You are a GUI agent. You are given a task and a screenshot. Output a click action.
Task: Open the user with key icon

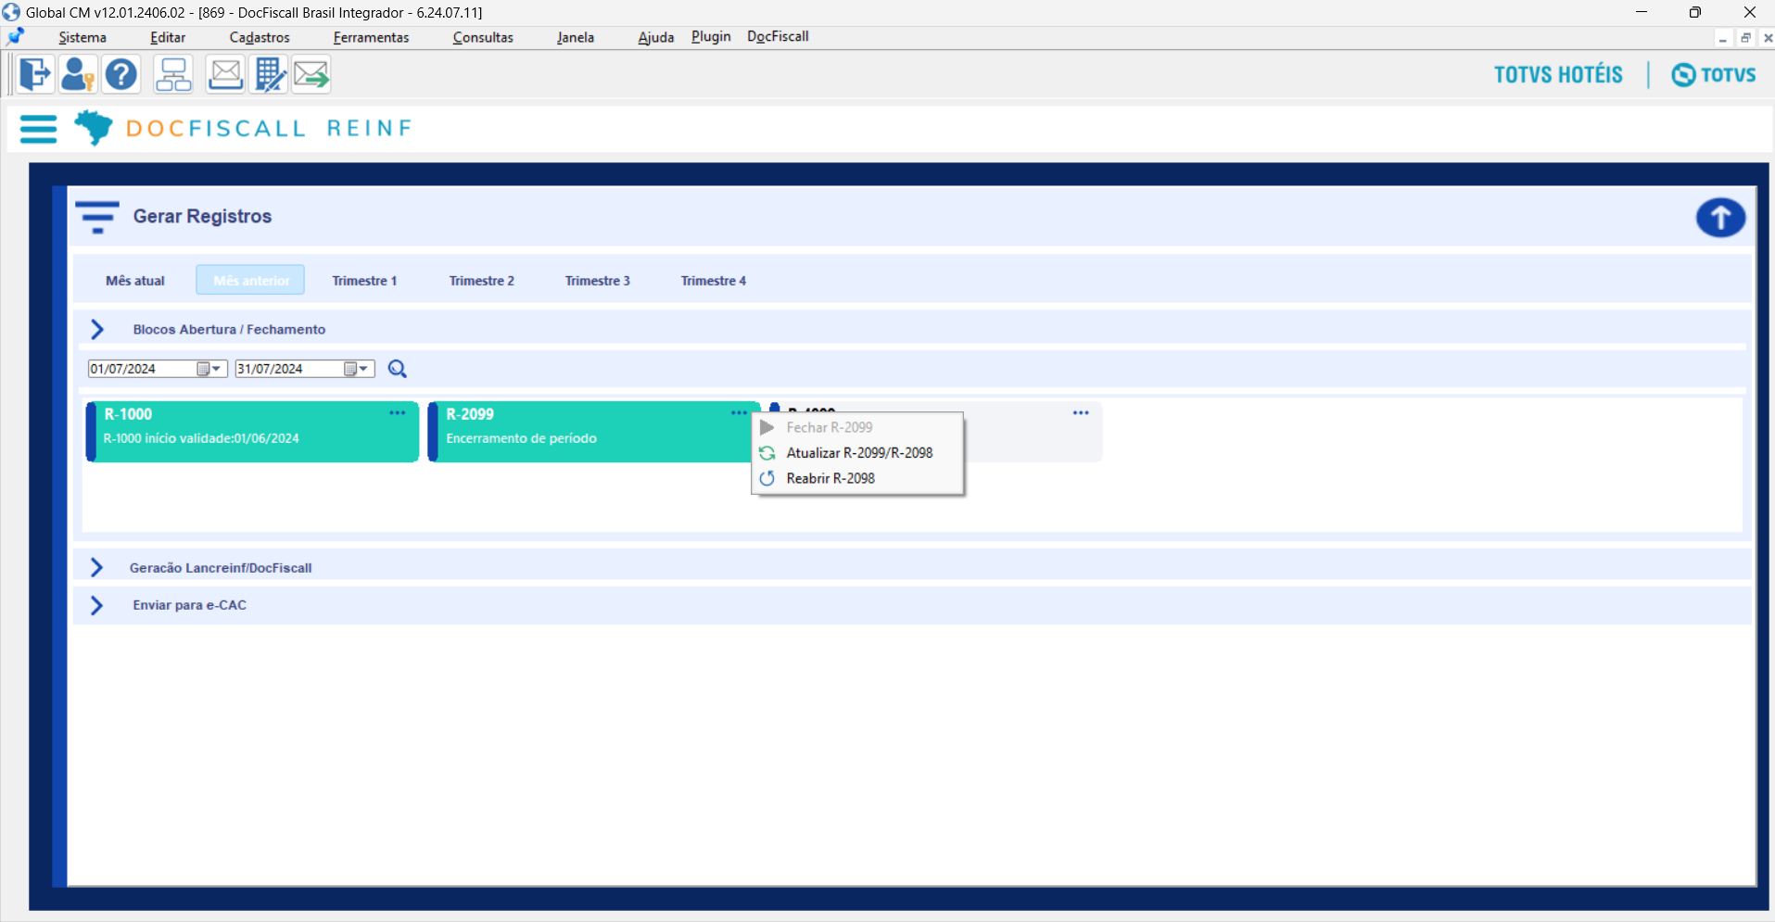tap(78, 74)
